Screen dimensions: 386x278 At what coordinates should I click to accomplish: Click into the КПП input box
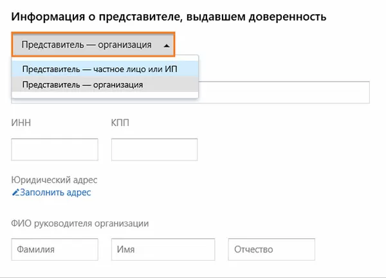[x=154, y=149]
